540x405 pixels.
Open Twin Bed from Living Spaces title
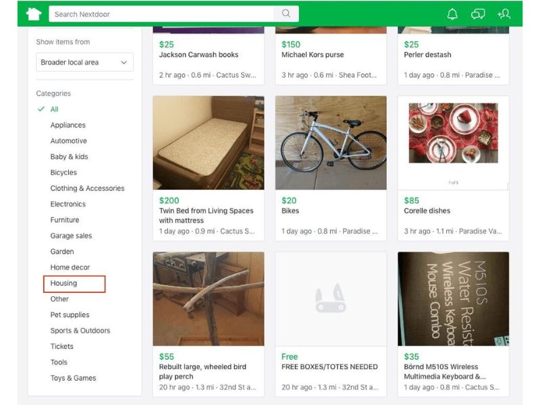[207, 215]
